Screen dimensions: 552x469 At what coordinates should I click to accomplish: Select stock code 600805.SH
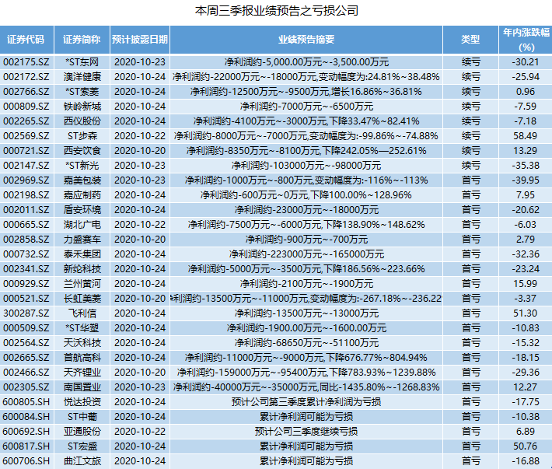tap(26, 402)
